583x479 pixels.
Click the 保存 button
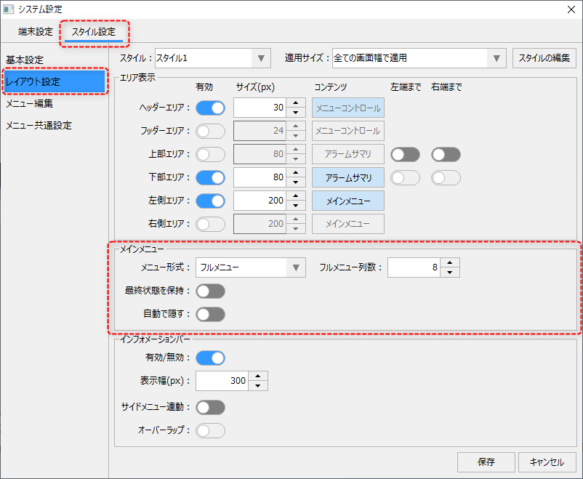click(486, 462)
